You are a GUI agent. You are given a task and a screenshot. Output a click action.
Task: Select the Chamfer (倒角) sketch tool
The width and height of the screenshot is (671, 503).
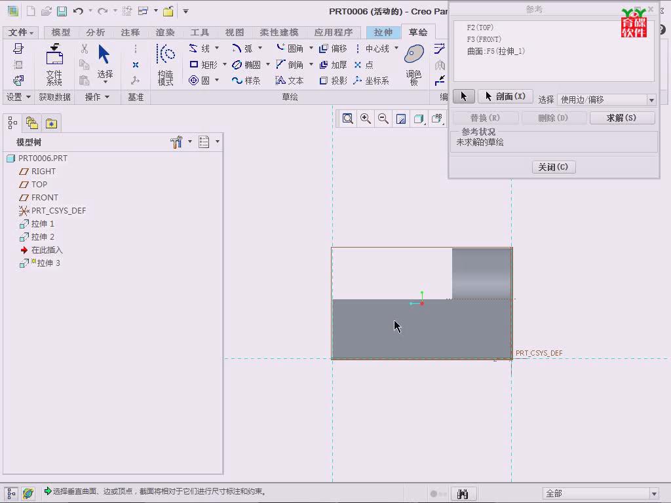click(x=290, y=65)
